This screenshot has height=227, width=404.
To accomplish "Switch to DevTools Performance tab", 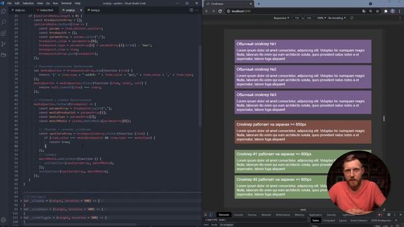I will pos(283,214).
